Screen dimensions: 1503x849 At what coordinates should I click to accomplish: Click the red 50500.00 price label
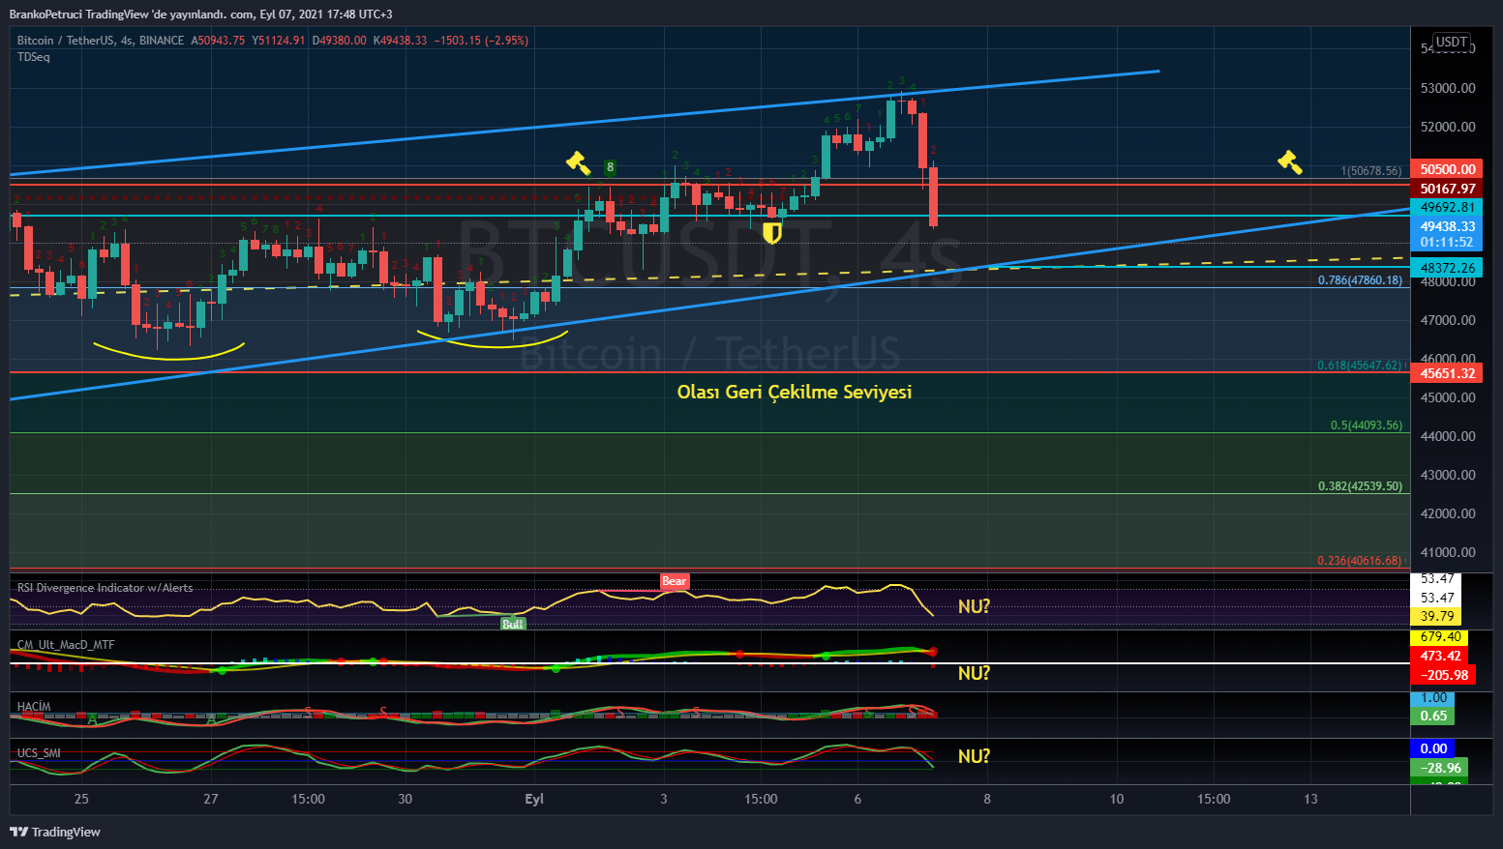click(1446, 169)
